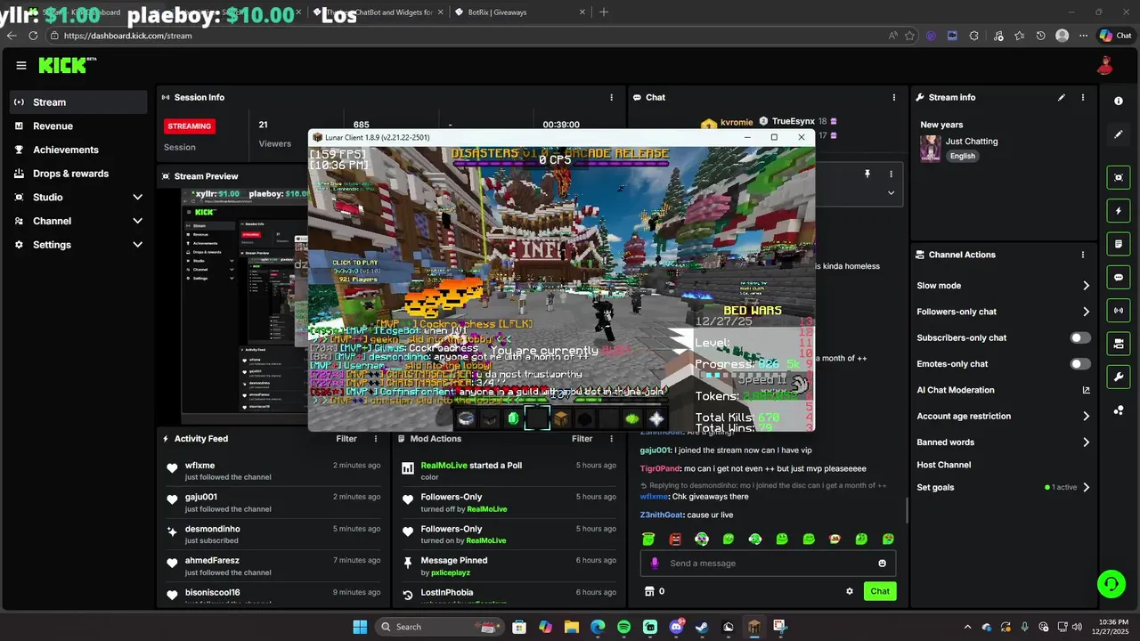Image resolution: width=1140 pixels, height=641 pixels.
Task: Click the shop icon below the message box
Action: [x=649, y=591]
